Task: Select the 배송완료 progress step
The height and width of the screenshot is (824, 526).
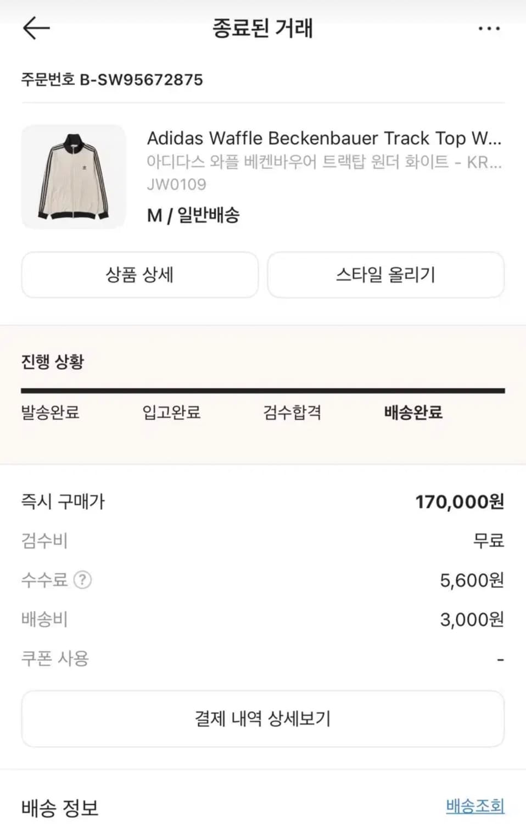Action: coord(413,412)
